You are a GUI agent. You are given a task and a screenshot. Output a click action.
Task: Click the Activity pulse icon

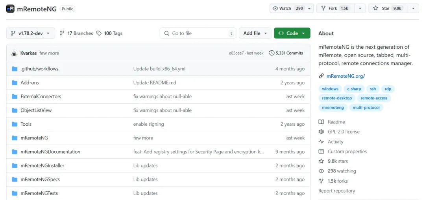pyautogui.click(x=321, y=142)
